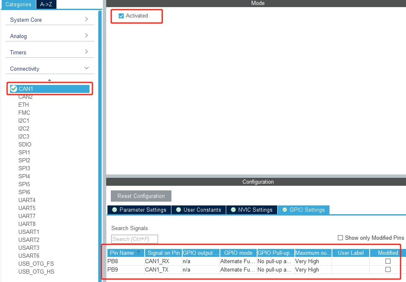This screenshot has height=282, width=406.
Task: Select UART7 peripheral
Action: [27, 216]
